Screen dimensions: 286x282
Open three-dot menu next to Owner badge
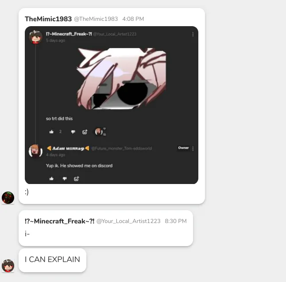coord(193,149)
